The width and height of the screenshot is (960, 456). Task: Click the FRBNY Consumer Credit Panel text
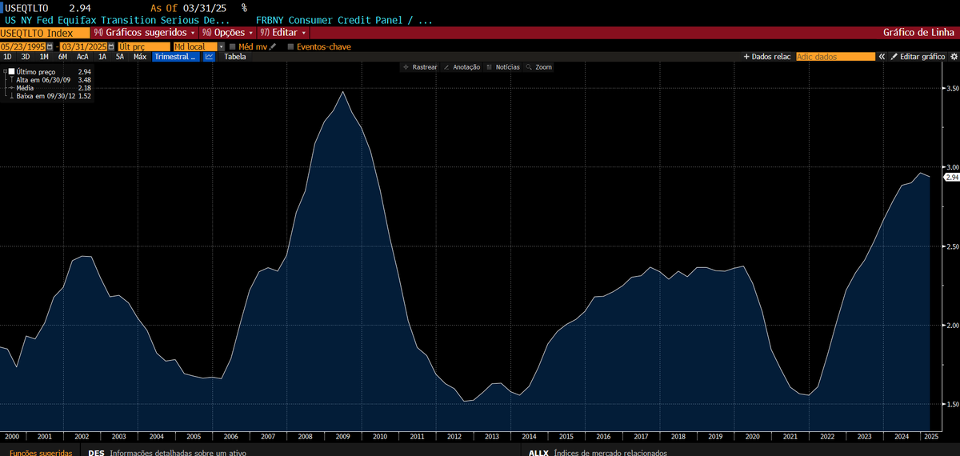pos(344,20)
